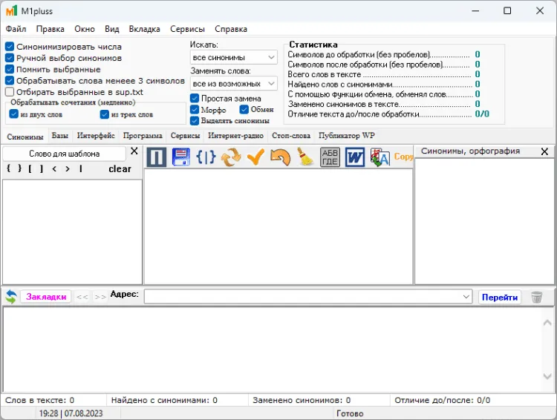Insert opening curly brace symbol
557x420 pixels.
tap(8, 168)
